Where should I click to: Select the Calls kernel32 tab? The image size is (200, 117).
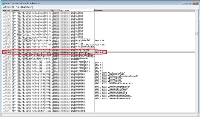[8, 7]
